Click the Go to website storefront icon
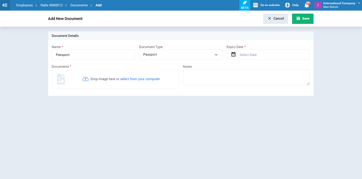Screen dimensions: 362x179 [x=255, y=5]
